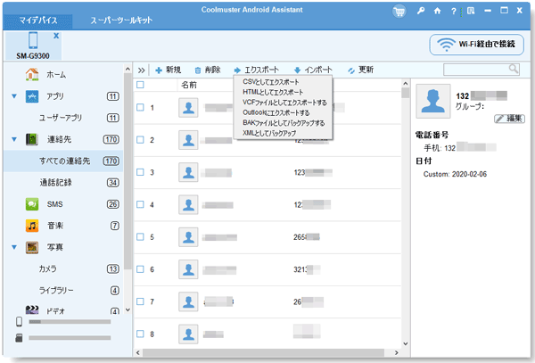Open ライブラリー in sidebar
Image resolution: width=535 pixels, height=363 pixels.
tap(56, 291)
